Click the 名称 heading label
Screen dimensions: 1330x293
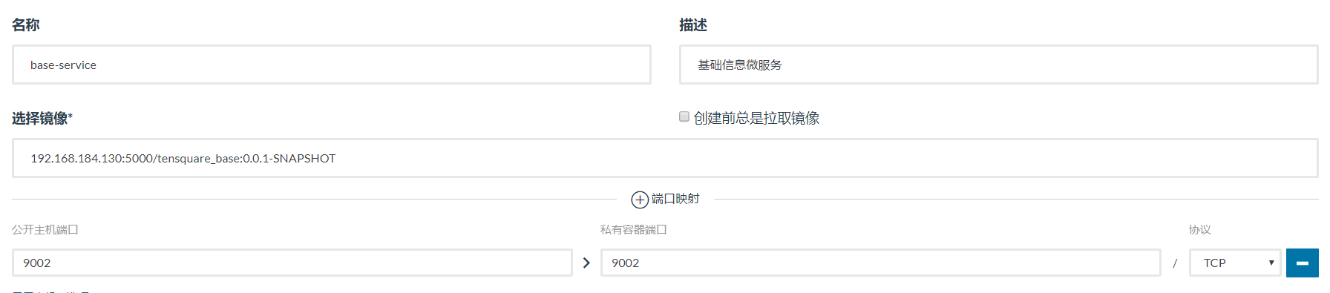[26, 25]
